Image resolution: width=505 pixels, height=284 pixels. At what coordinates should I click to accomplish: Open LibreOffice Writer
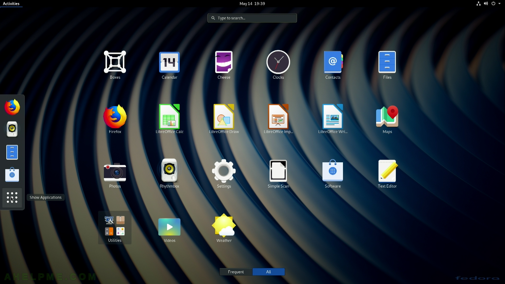[333, 119]
